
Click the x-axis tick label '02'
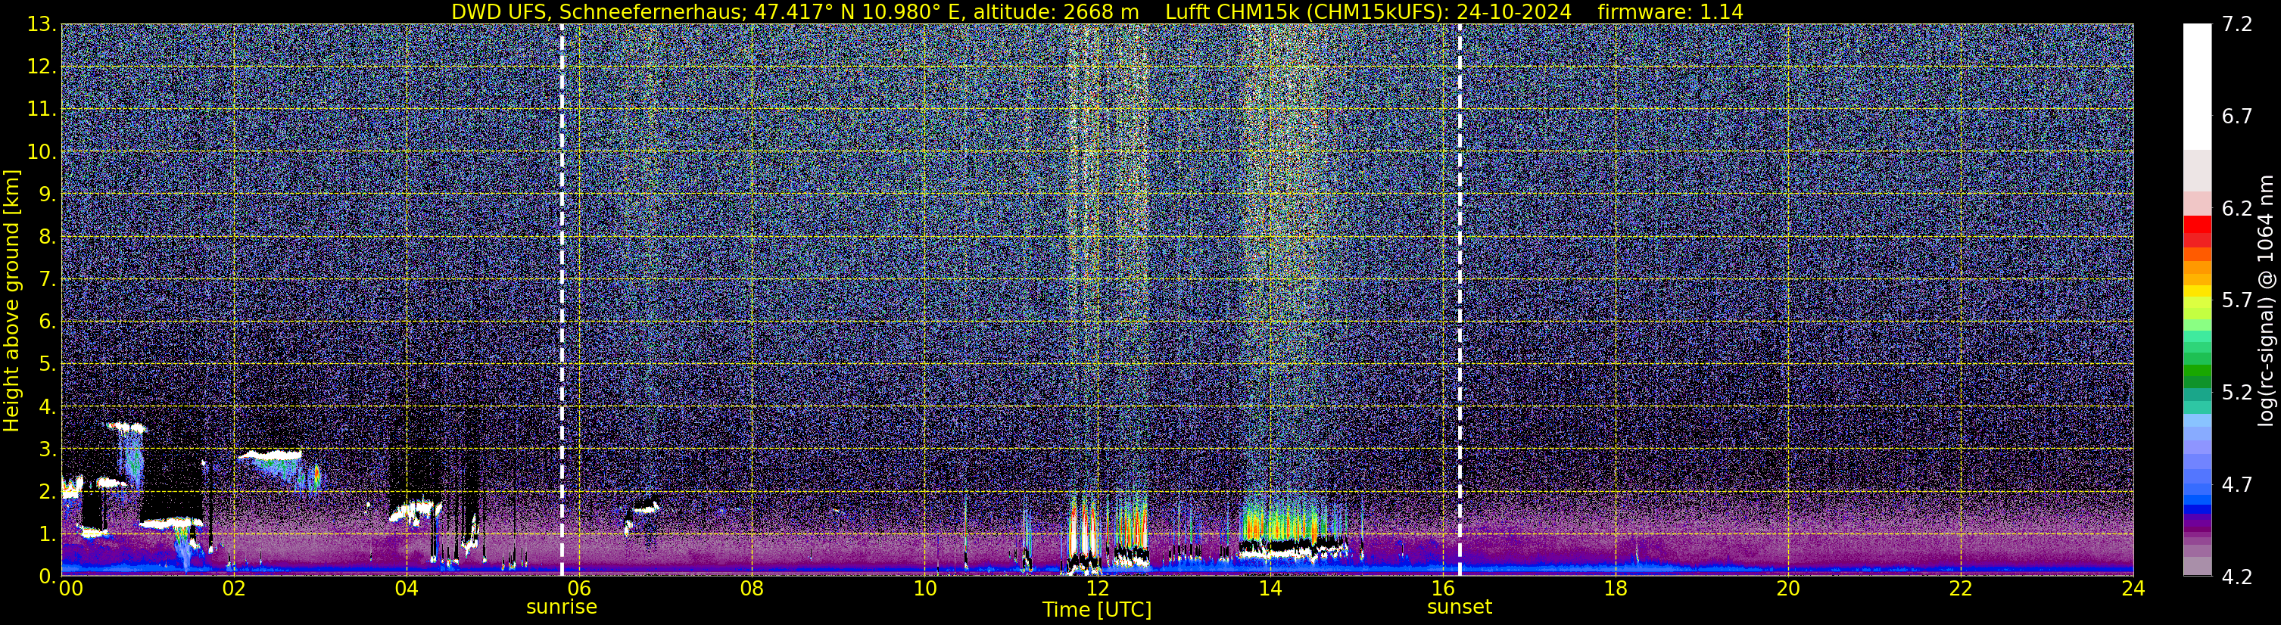click(233, 589)
